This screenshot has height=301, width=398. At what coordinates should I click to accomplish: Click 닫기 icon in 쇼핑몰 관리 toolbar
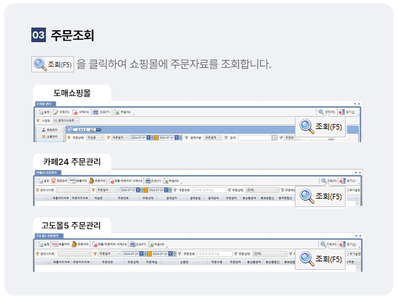pos(342,112)
